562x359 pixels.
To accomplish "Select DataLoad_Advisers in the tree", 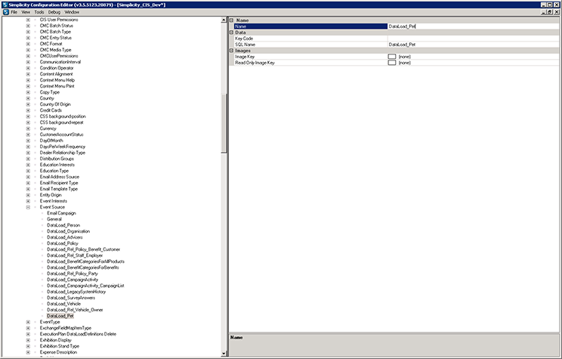I will (64, 237).
